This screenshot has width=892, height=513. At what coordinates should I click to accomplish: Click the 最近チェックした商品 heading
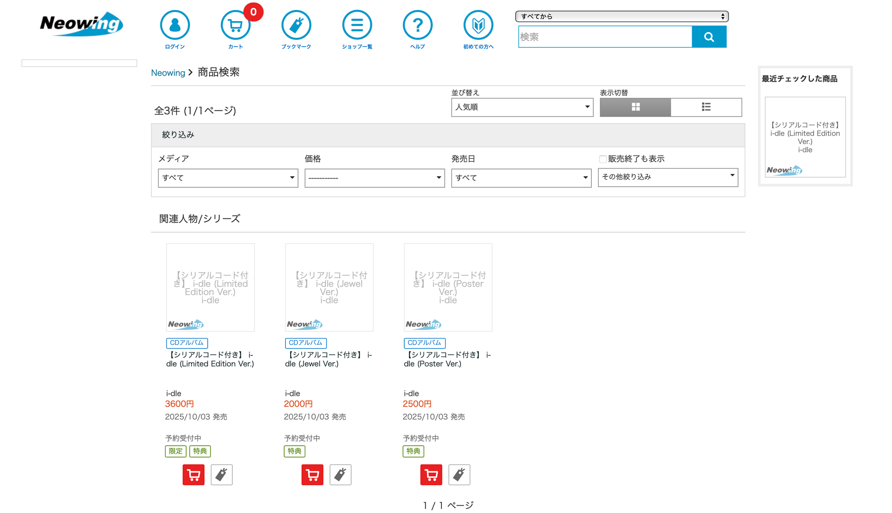click(x=799, y=79)
